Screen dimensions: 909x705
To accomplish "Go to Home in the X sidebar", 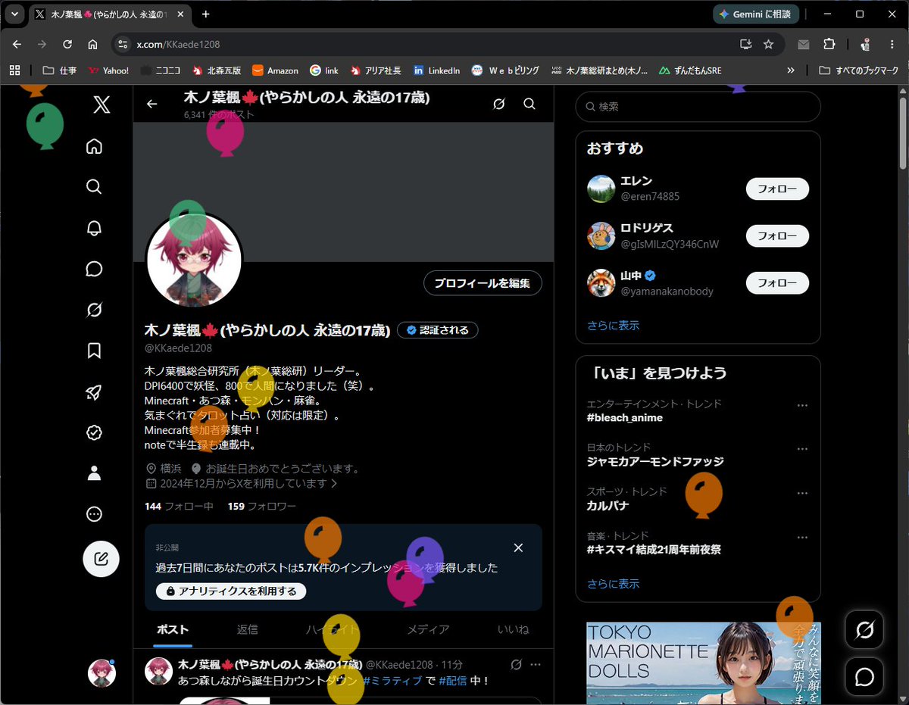I will pos(94,146).
